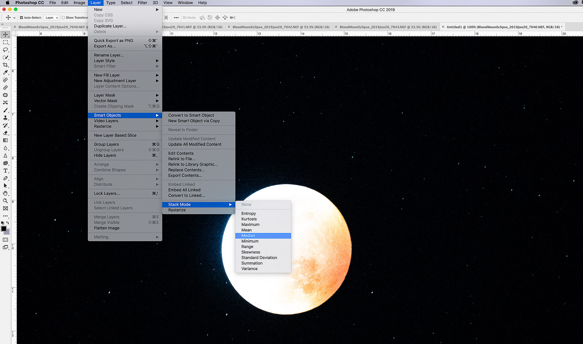This screenshot has width=583, height=344.
Task: Select the Clone Stamp tool
Action: click(5, 118)
